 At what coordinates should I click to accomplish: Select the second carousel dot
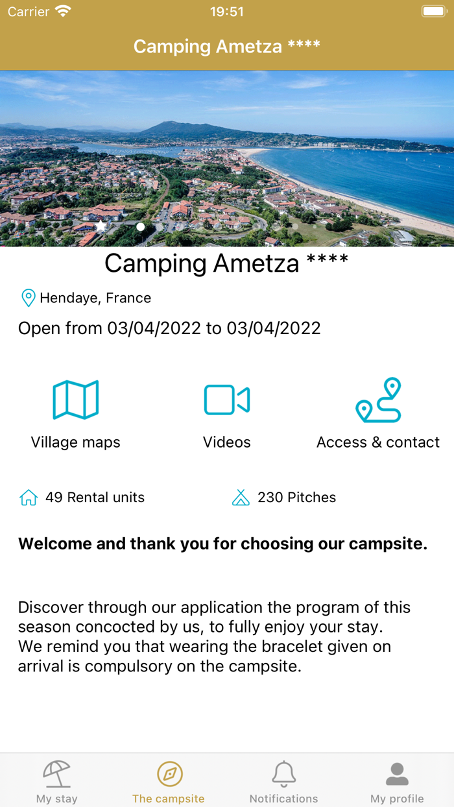coord(140,226)
